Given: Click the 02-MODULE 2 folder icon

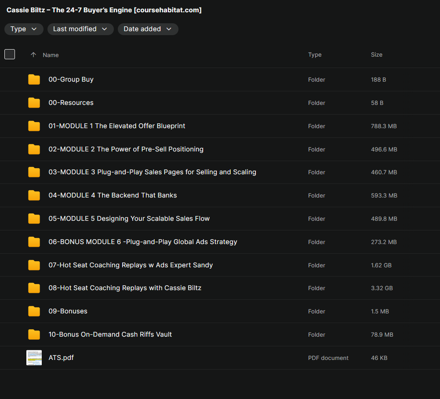Looking at the screenshot, I should [34, 149].
